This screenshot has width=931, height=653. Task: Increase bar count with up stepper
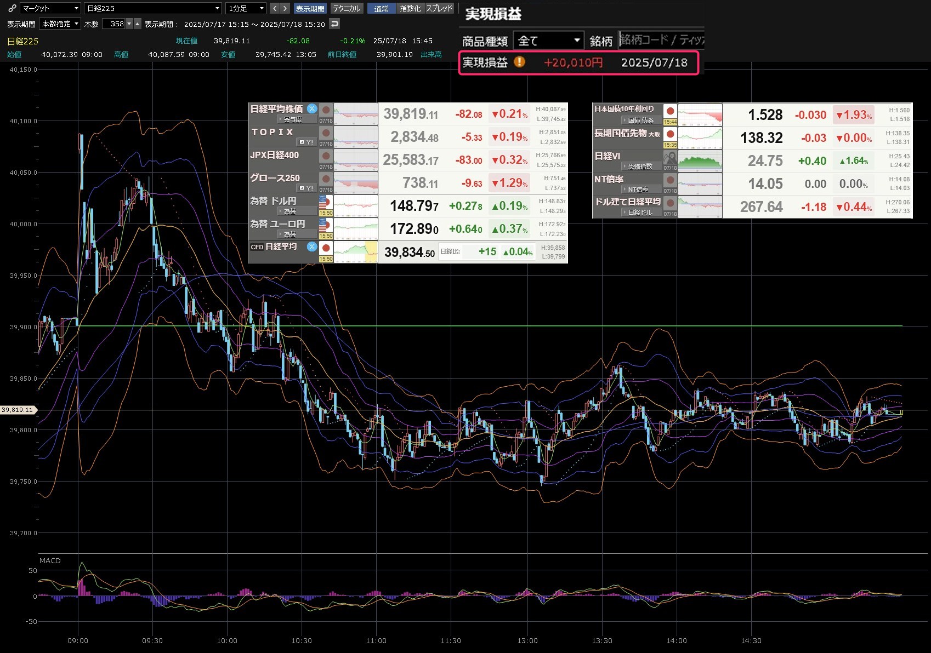[138, 24]
